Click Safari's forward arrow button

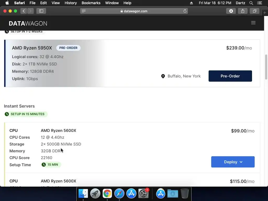point(30,11)
